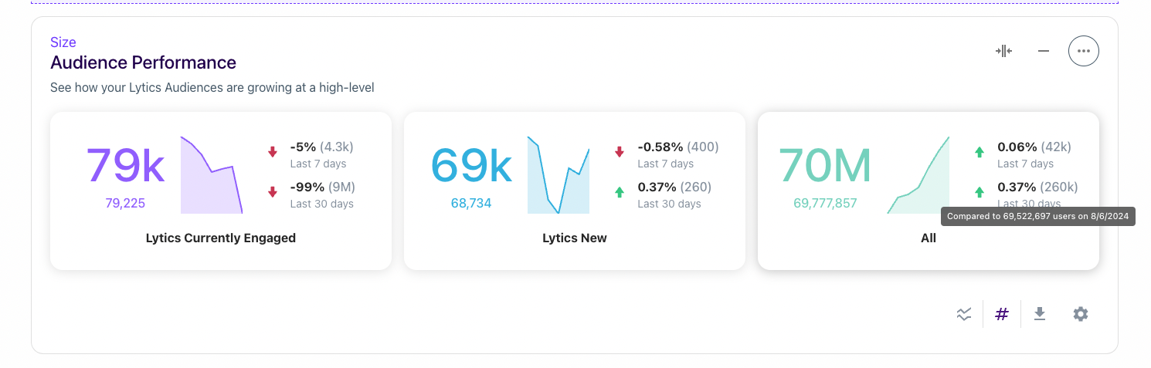Select the Lytics Currently Engaged card title
Screen dimensions: 1151x368
221,238
